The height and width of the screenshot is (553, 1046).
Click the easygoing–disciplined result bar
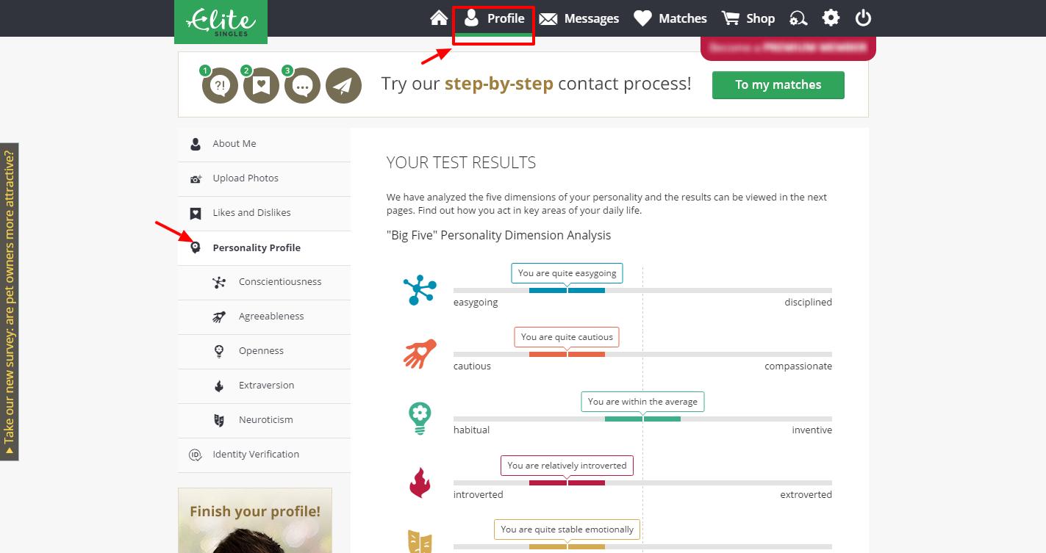(642, 291)
